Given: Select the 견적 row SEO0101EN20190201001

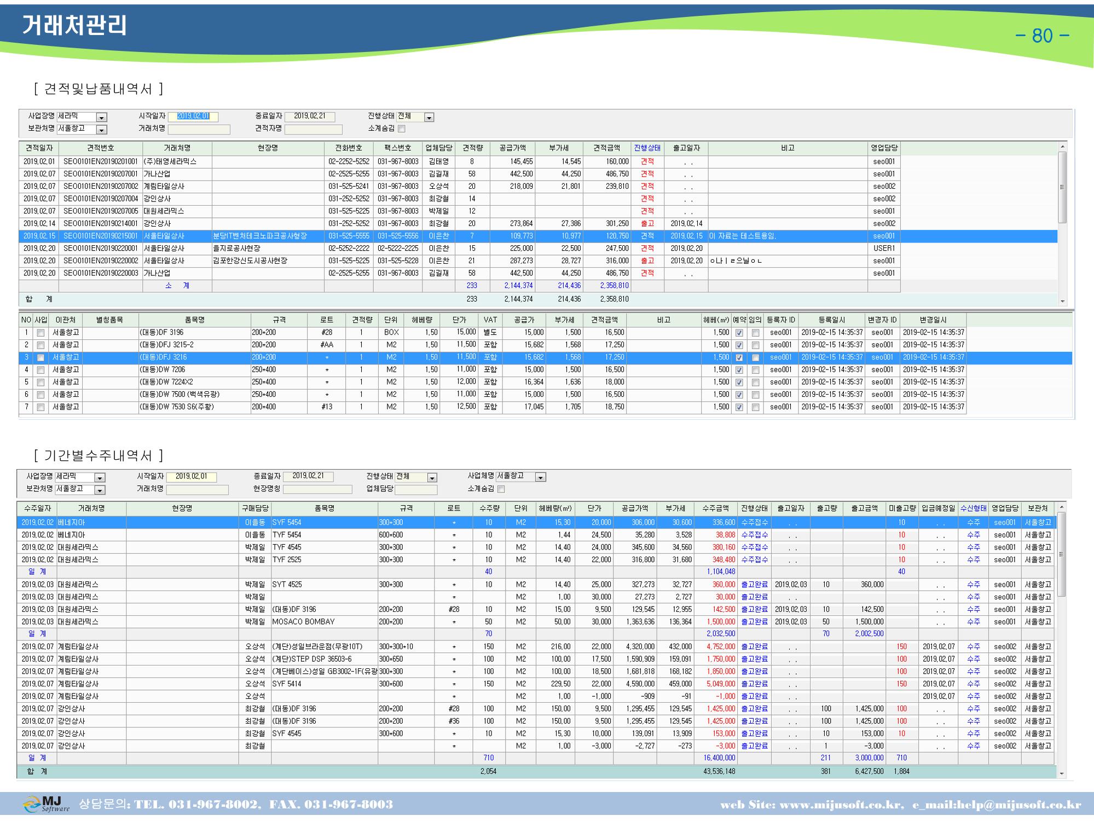Looking at the screenshot, I should tap(460, 162).
